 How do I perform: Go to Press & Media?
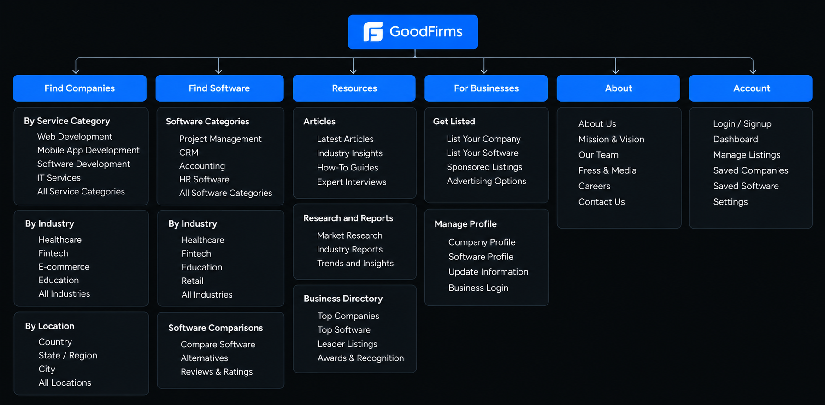(x=607, y=170)
